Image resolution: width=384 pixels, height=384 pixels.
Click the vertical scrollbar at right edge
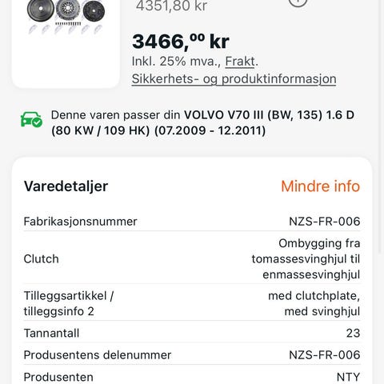tap(381, 126)
